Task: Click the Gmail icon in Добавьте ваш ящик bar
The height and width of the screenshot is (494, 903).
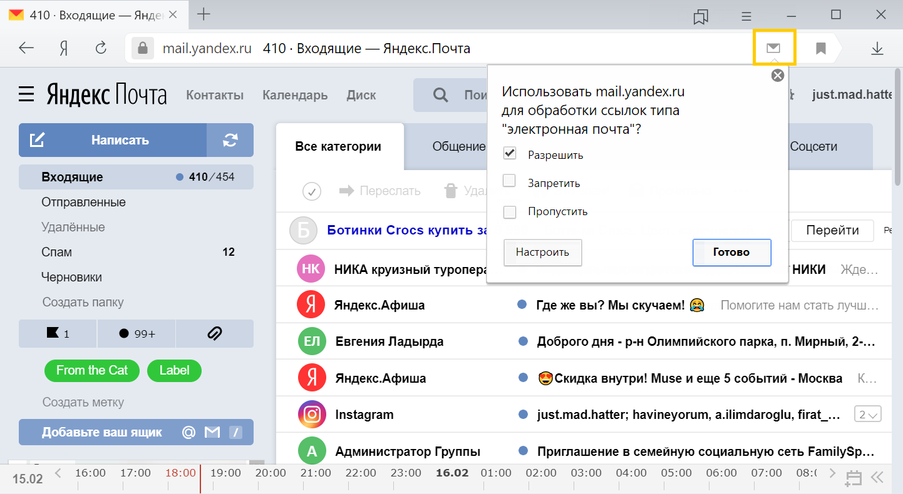Action: (x=213, y=432)
